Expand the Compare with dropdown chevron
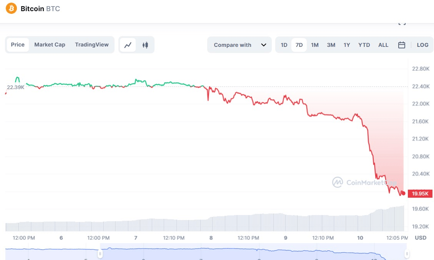The height and width of the screenshot is (260, 434). 264,45
